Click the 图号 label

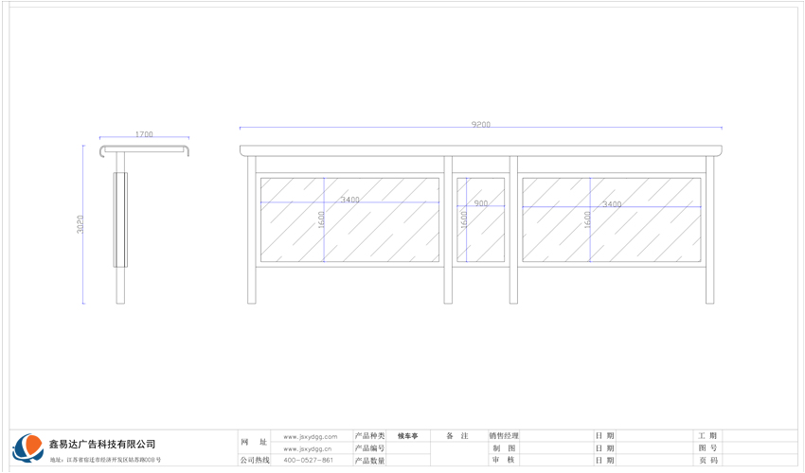pos(707,447)
